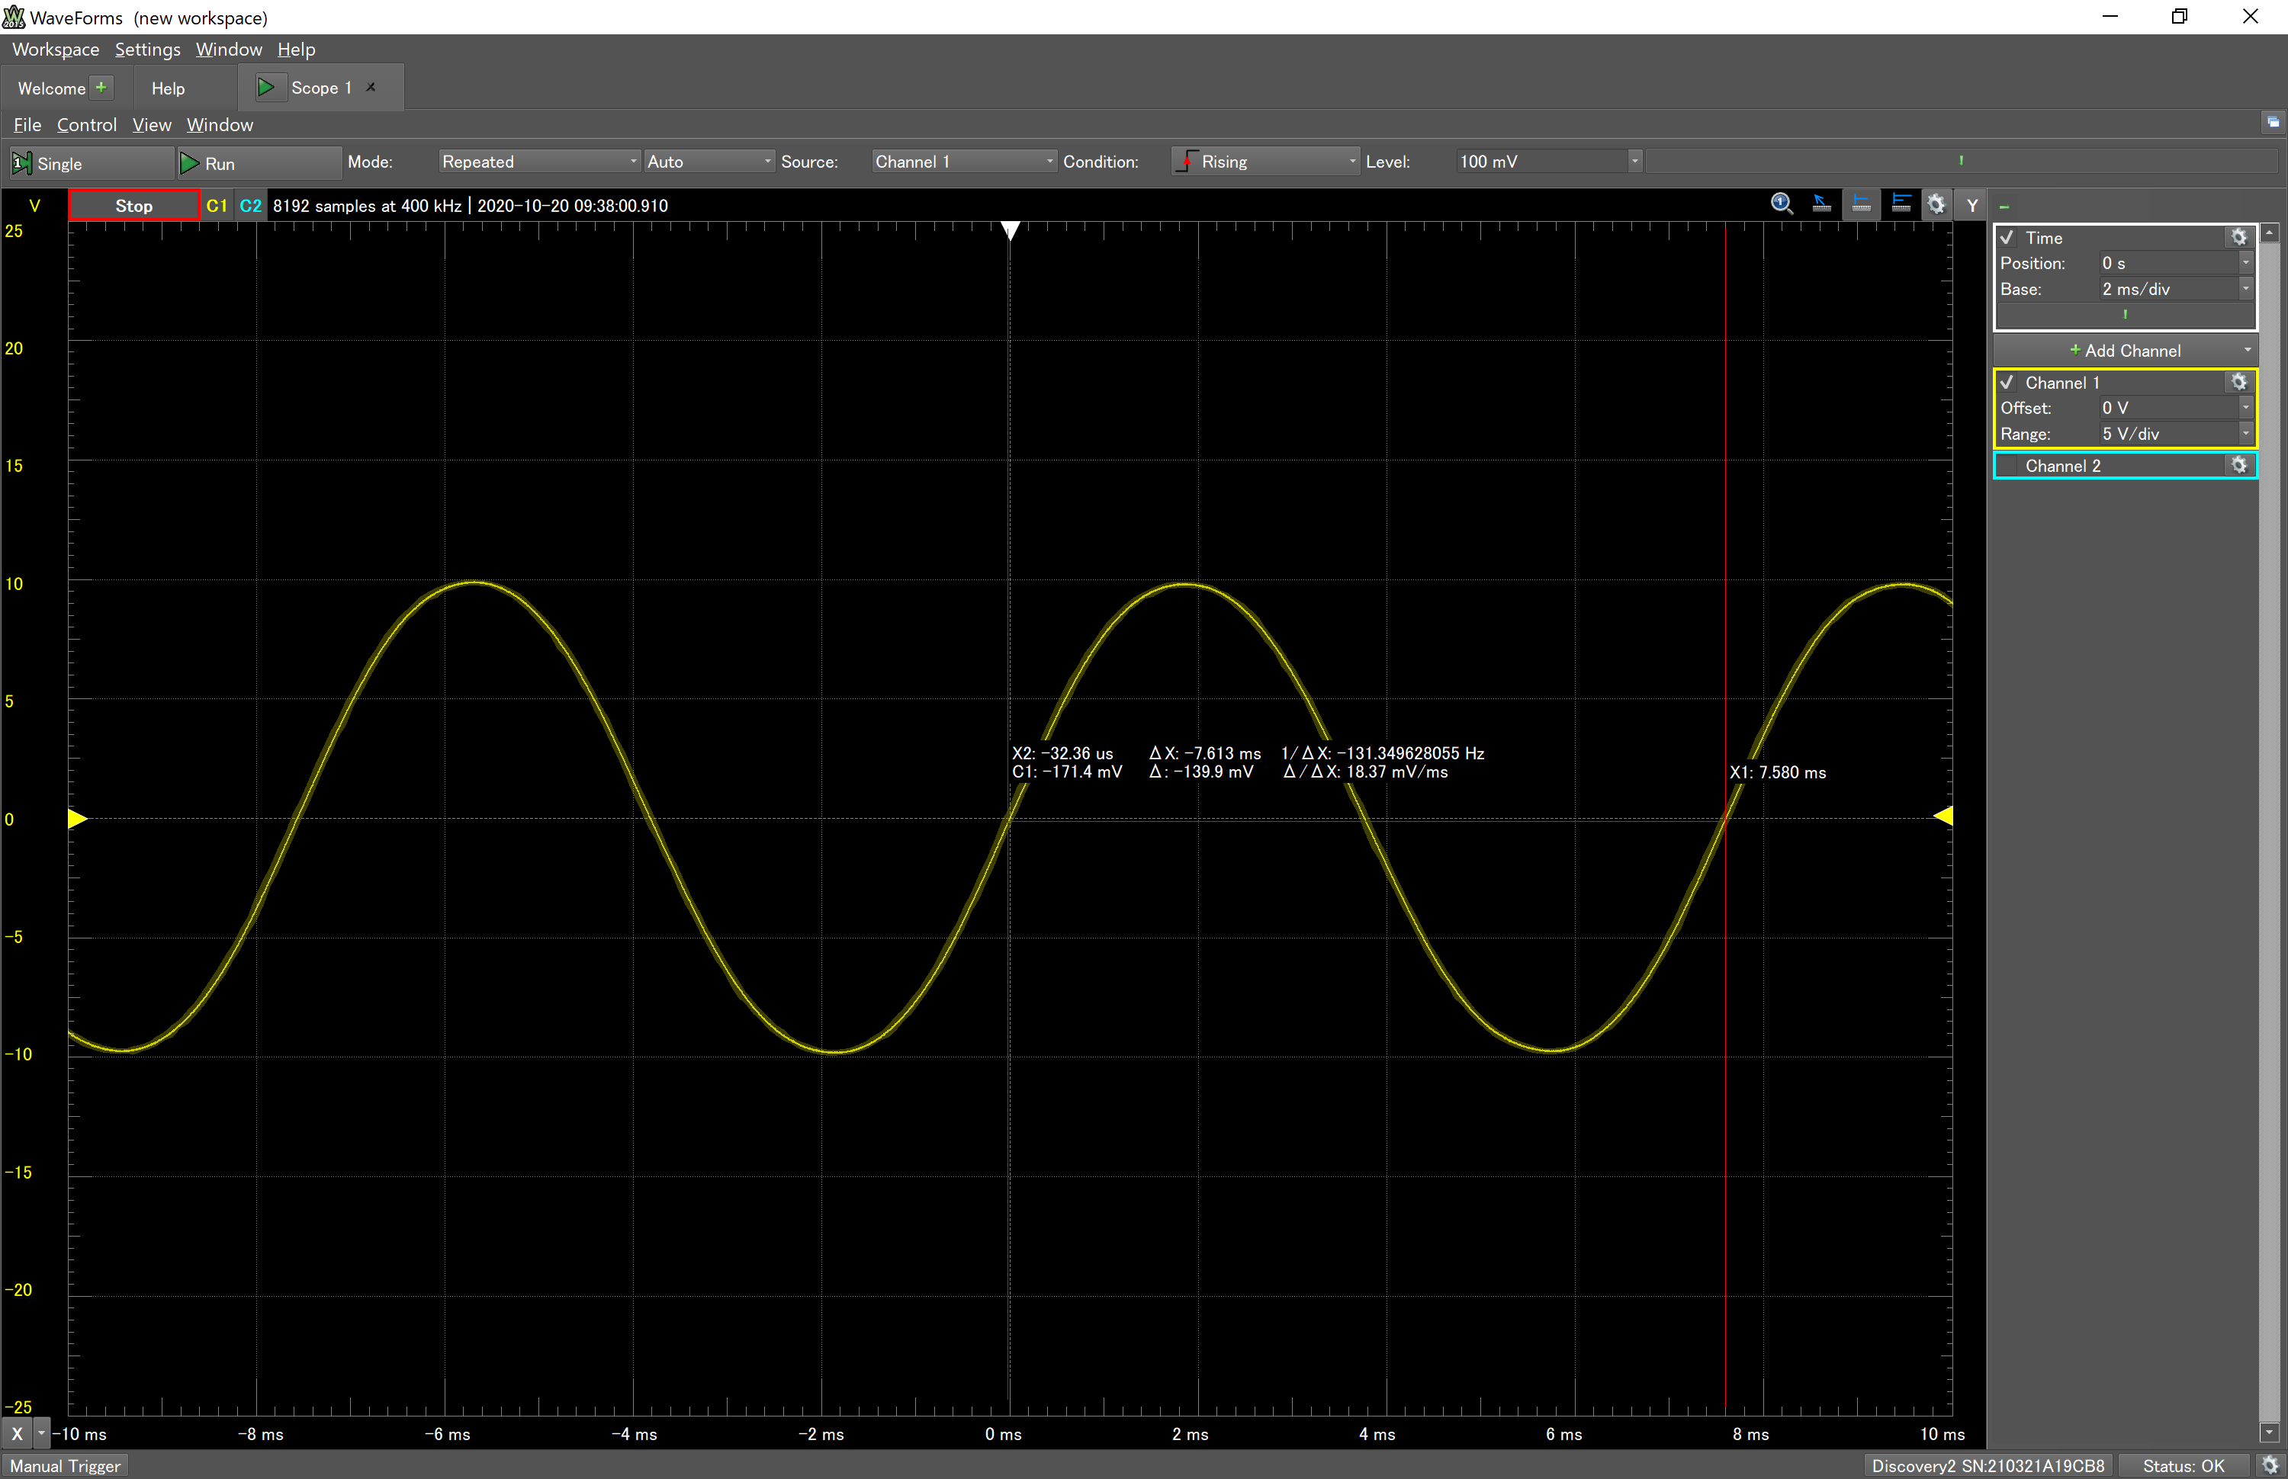Click the Stop button

click(133, 206)
